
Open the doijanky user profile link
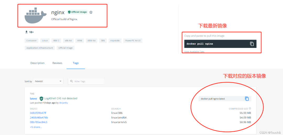pyautogui.click(x=63, y=103)
